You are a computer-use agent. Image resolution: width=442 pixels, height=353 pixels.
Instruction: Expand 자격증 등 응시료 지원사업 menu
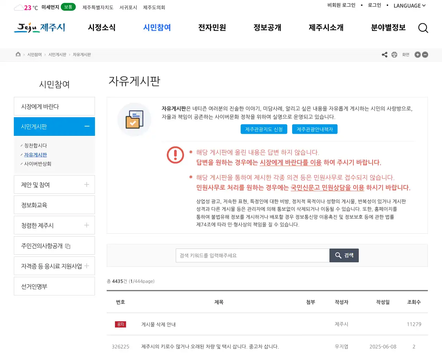coord(87,266)
